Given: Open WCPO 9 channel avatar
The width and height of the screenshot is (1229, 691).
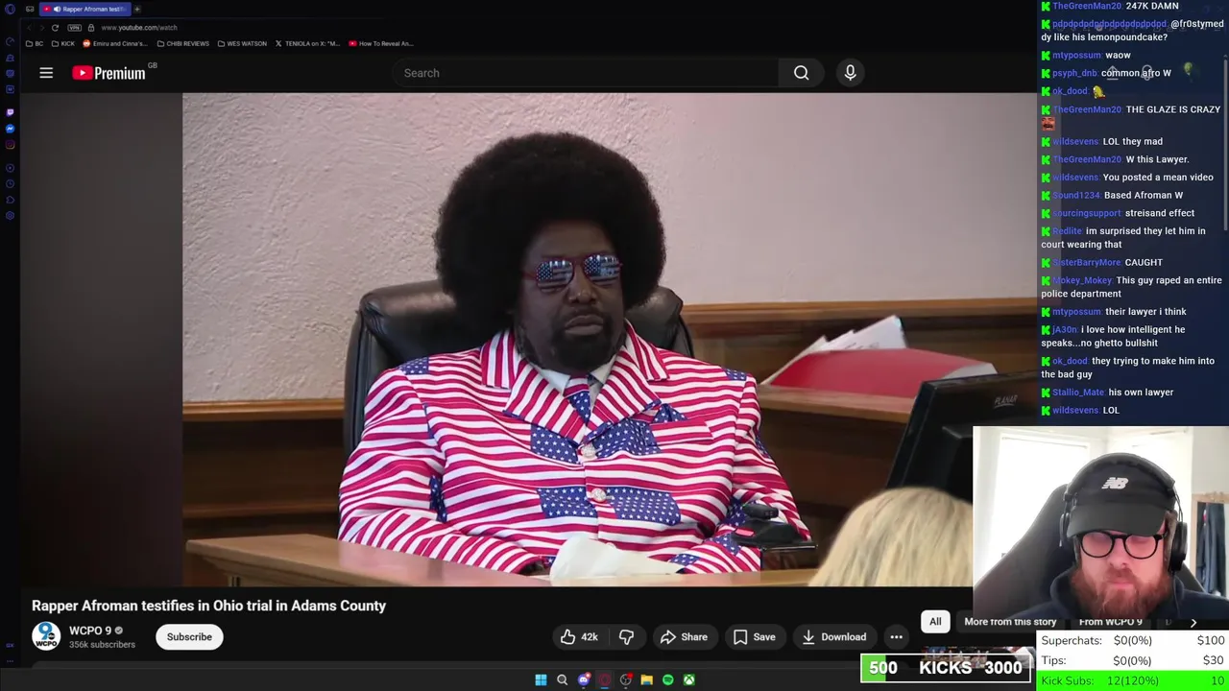Looking at the screenshot, I should (46, 636).
